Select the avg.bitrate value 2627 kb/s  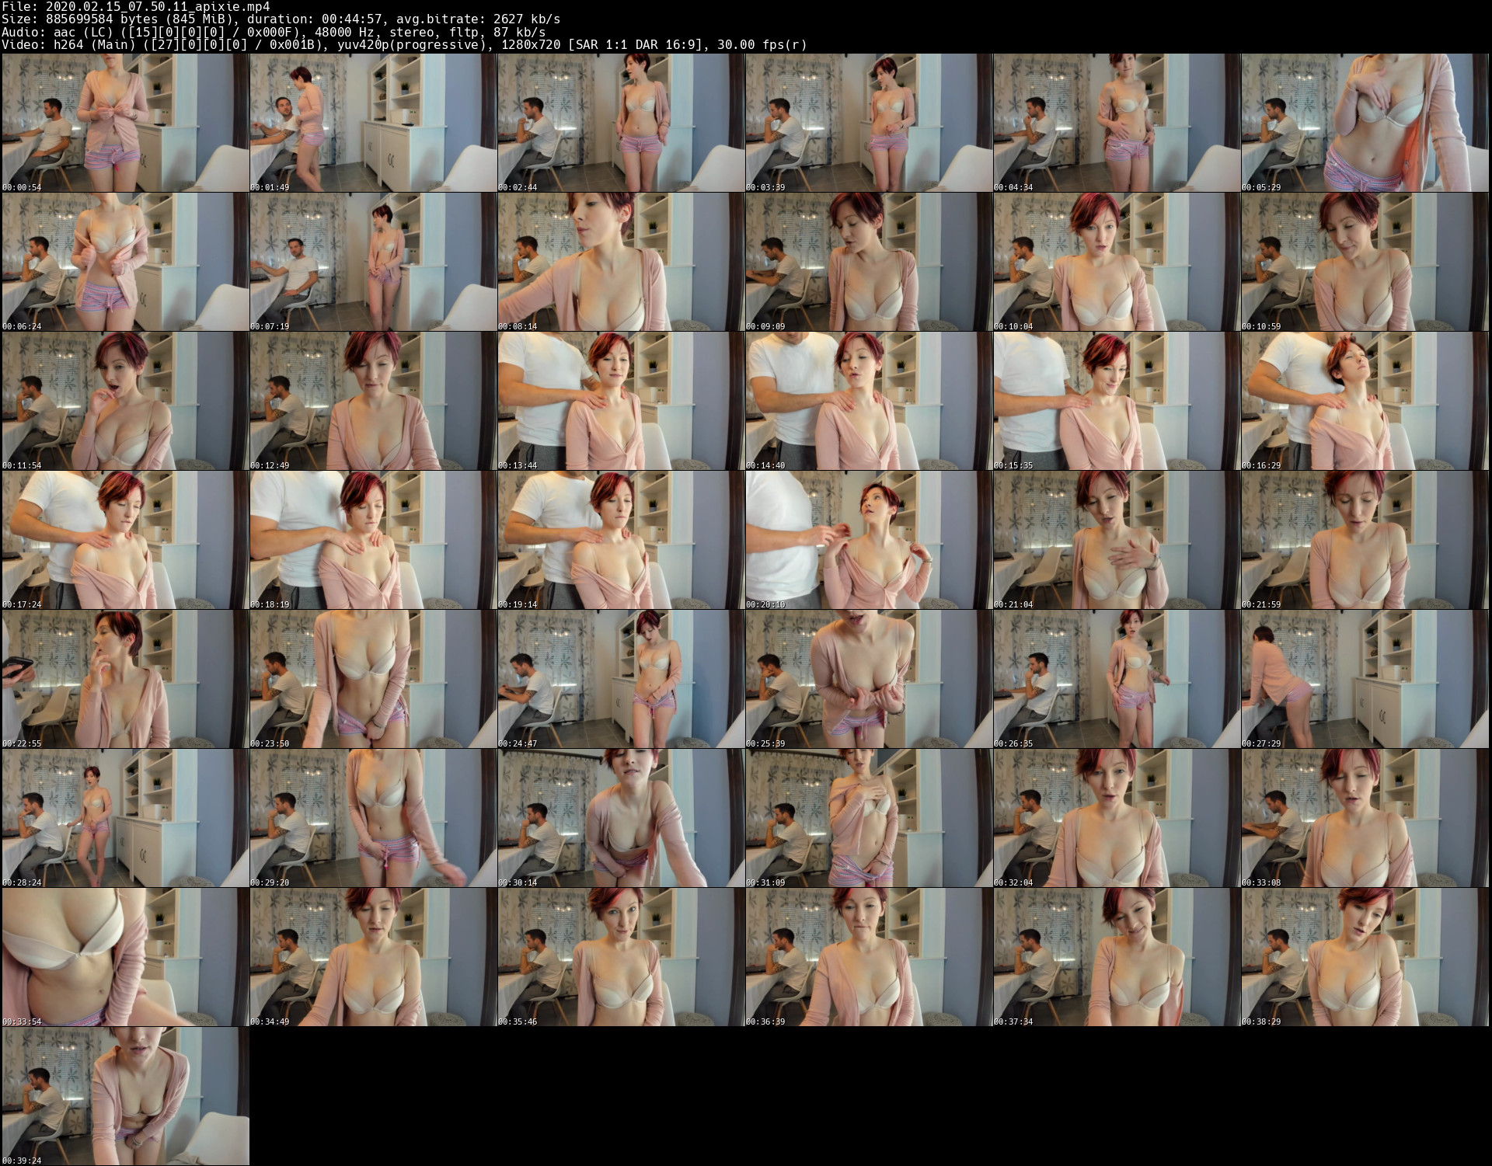tap(527, 19)
